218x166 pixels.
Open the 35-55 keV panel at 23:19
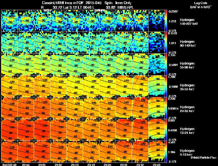point(91,86)
